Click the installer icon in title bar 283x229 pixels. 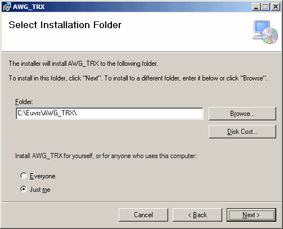pos(7,7)
